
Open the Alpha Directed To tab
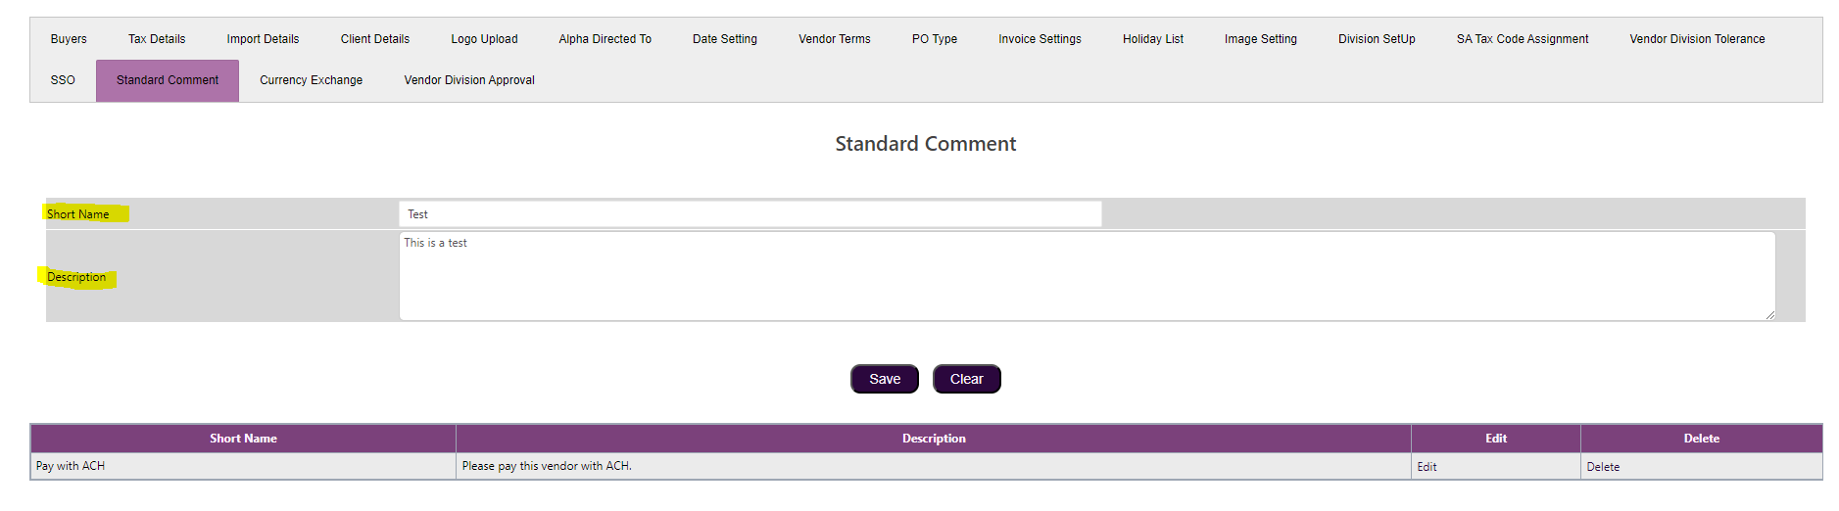[605, 39]
